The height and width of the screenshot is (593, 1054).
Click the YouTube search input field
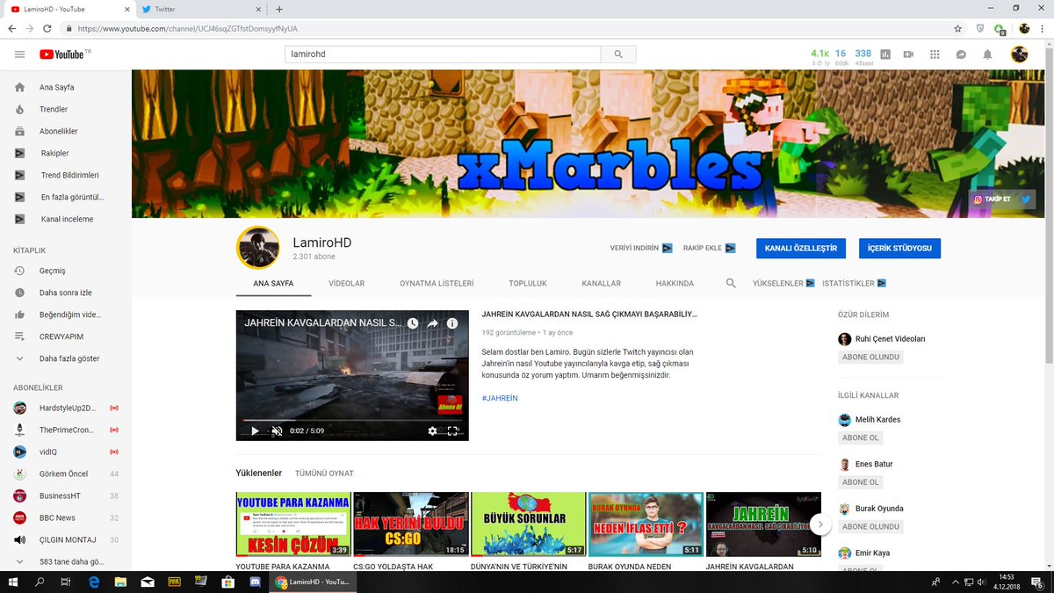(x=443, y=54)
